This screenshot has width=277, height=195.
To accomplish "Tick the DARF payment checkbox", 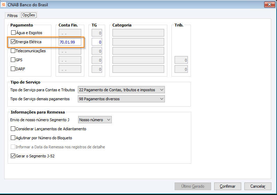I will 13,69.
